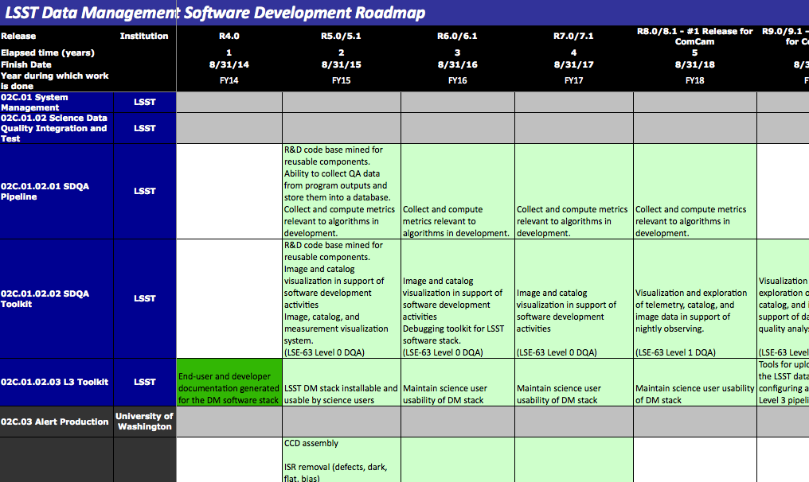Select the 02C.01.02.01 SDQA Pipeline row label
The image size is (809, 482).
tap(57, 192)
